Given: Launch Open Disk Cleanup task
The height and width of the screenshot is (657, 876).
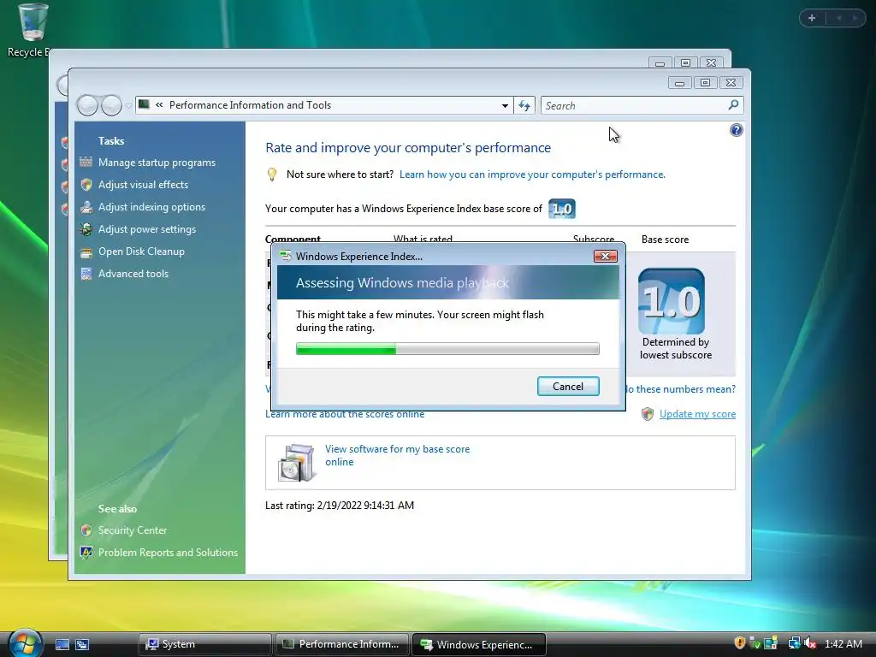Looking at the screenshot, I should coord(141,252).
